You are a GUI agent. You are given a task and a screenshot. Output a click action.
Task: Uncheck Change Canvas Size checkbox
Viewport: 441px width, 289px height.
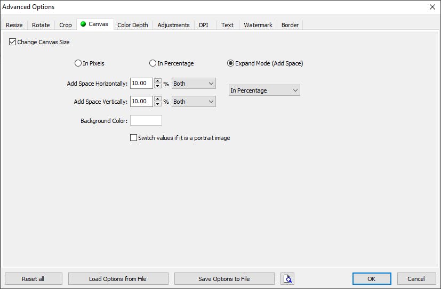coord(13,42)
